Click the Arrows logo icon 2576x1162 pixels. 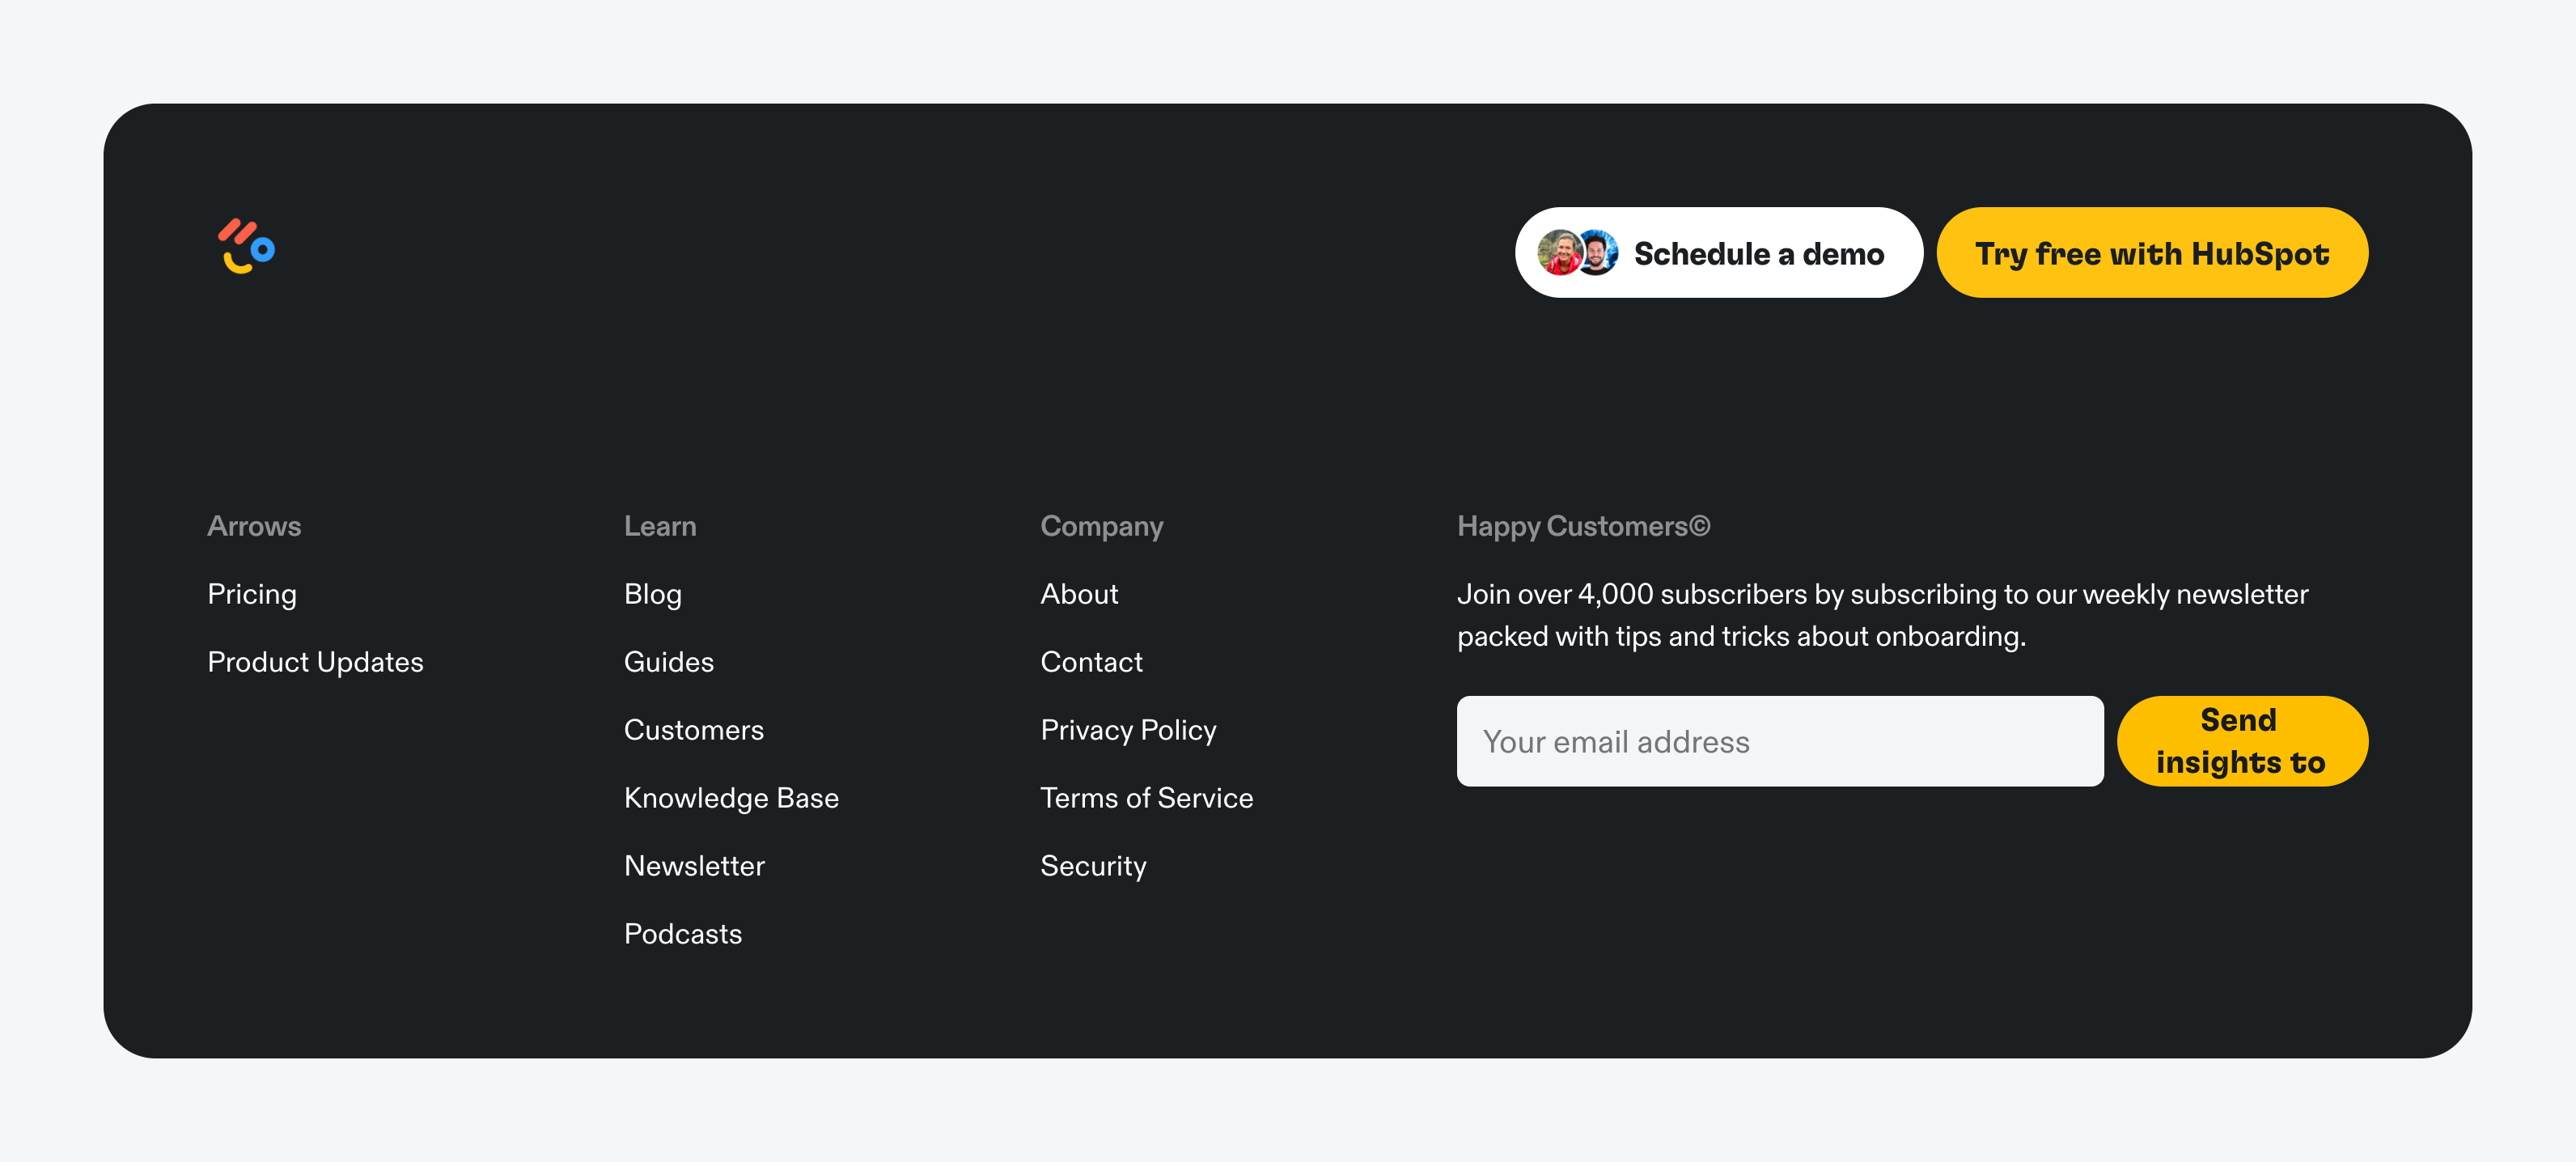[246, 247]
